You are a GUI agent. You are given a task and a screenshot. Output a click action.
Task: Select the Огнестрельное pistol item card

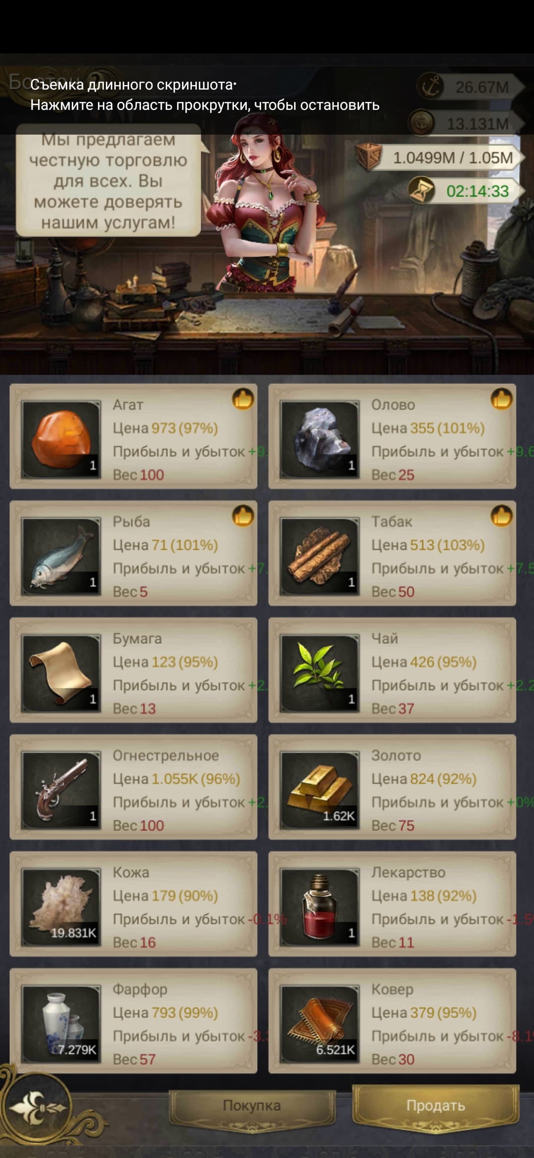tap(133, 787)
